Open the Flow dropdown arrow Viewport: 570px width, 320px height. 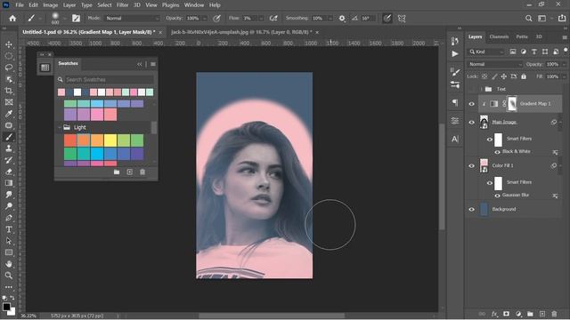coord(261,18)
